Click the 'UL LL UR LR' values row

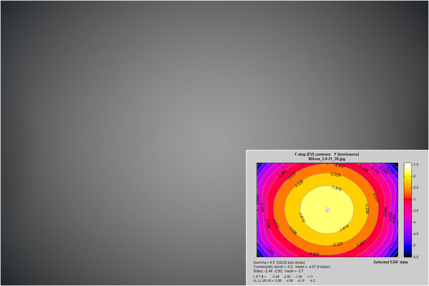[x=284, y=281]
